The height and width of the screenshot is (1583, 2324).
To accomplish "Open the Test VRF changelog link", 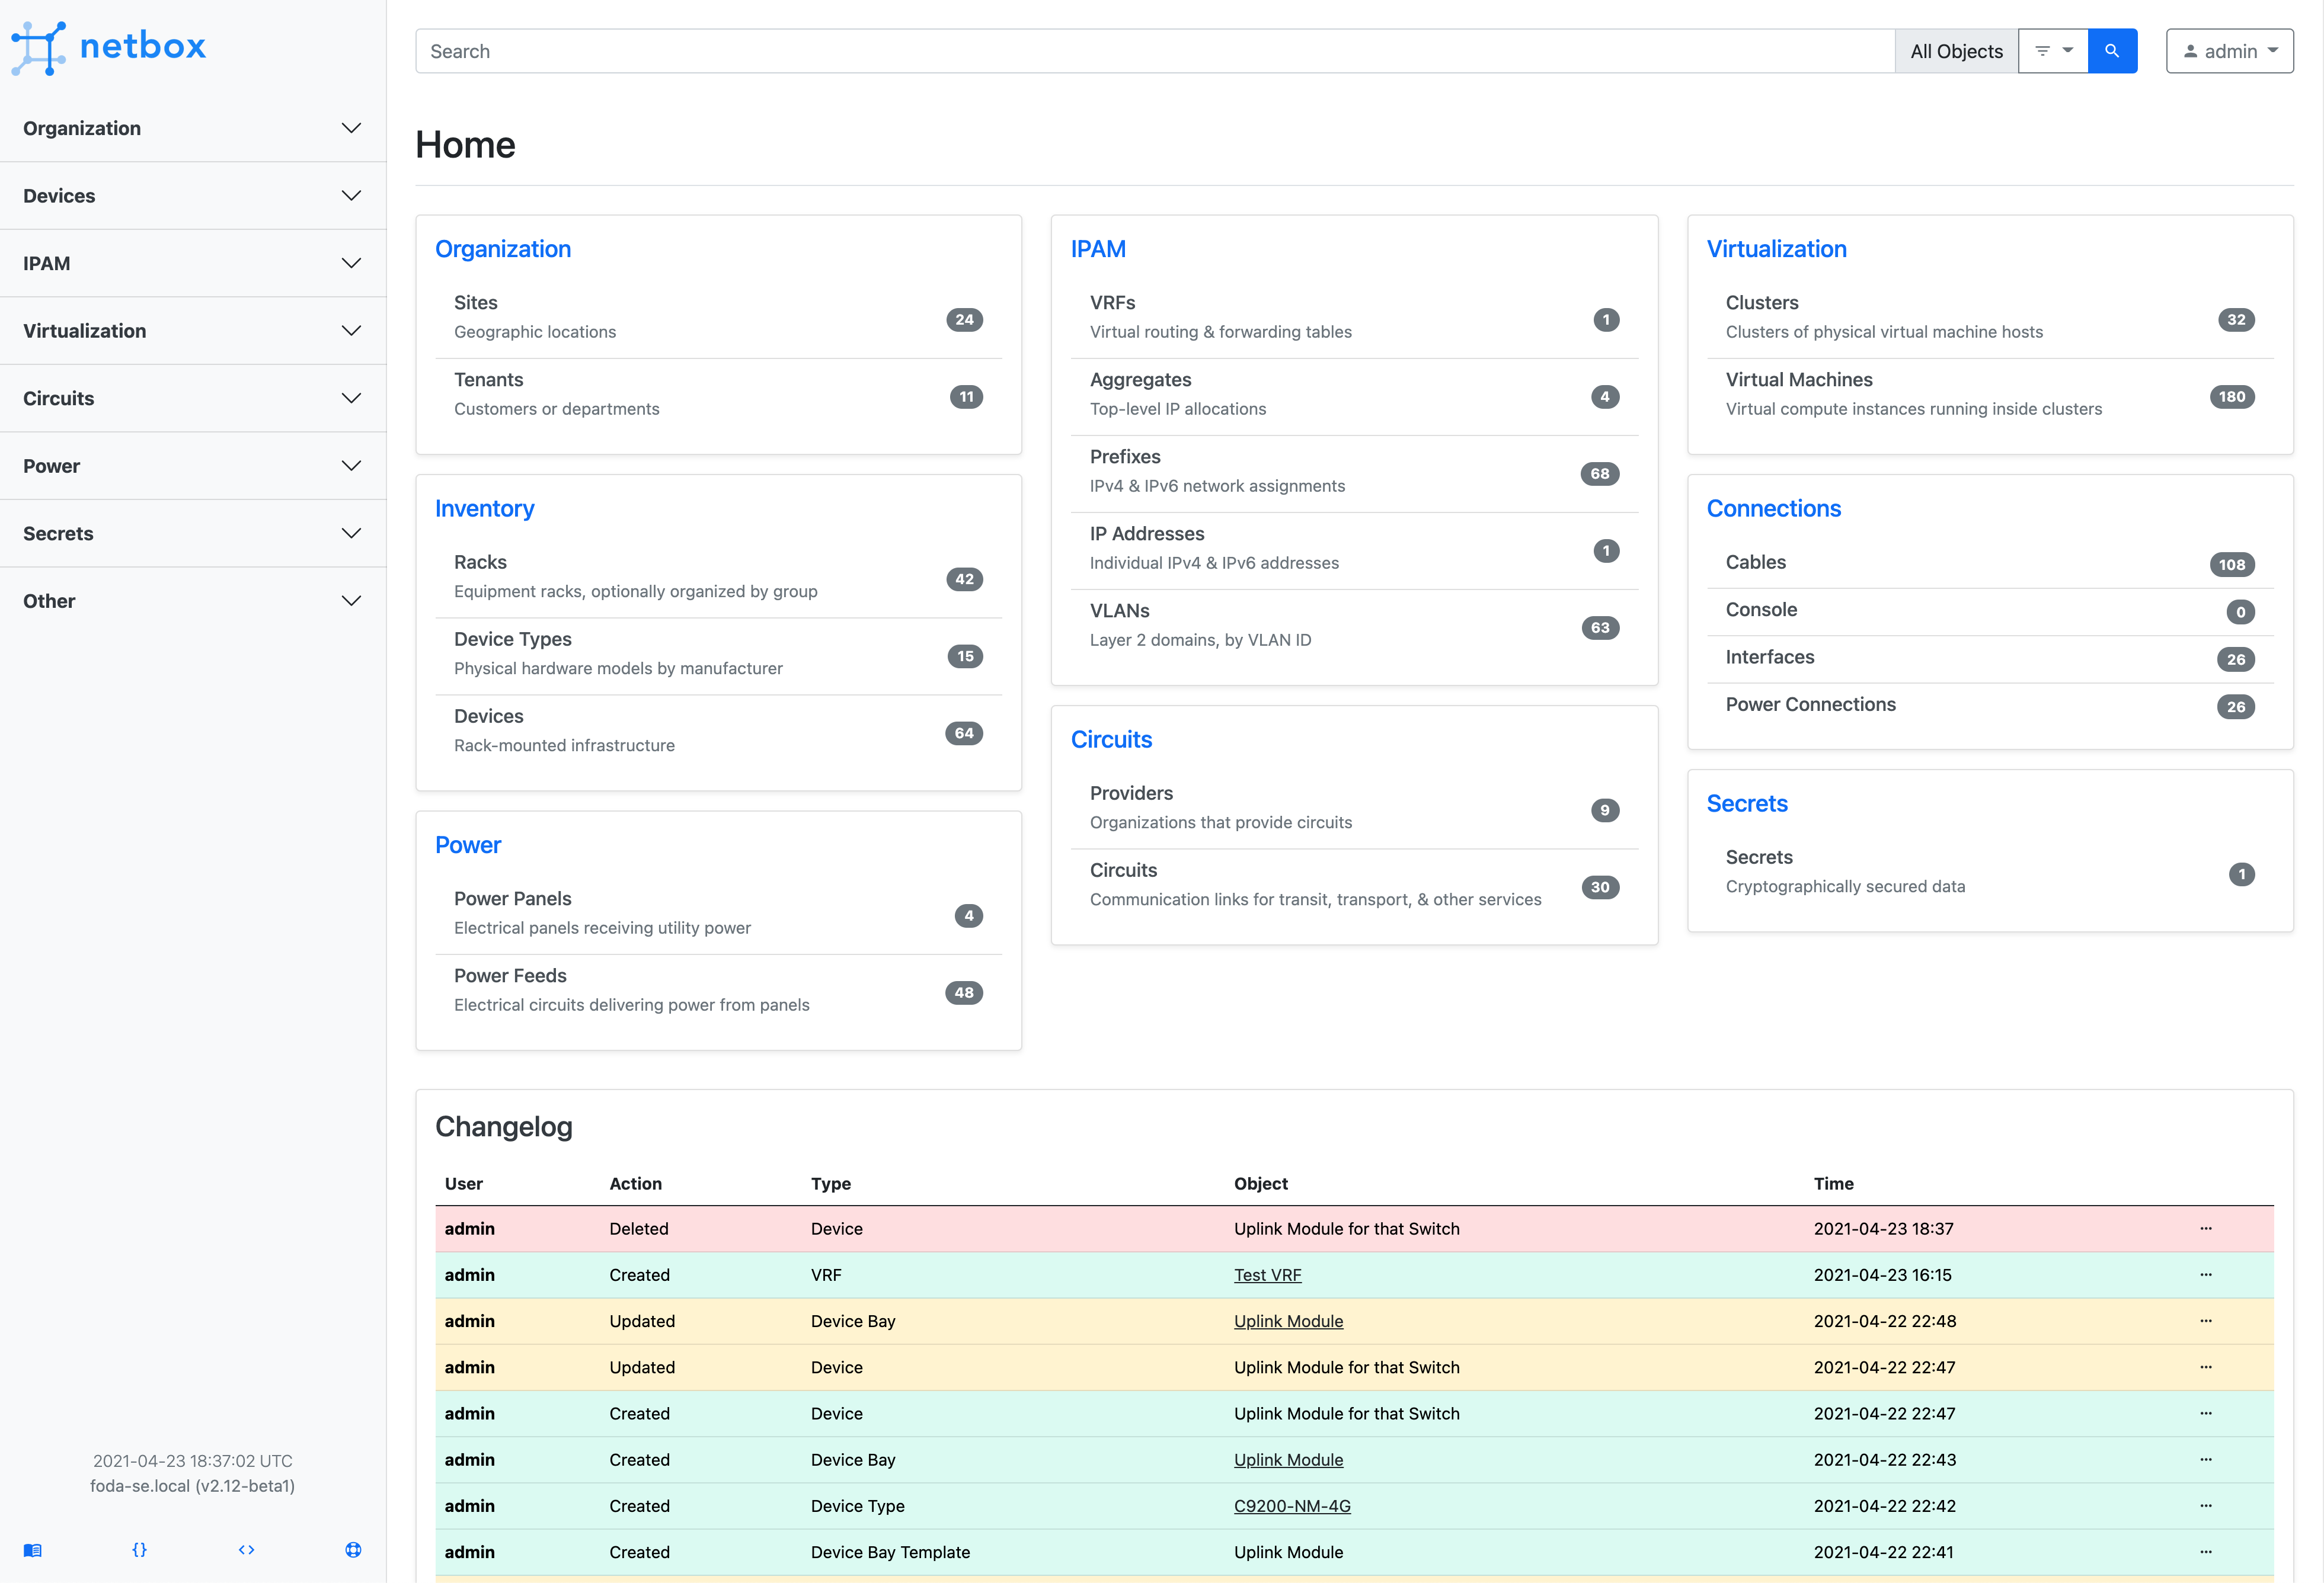I will pos(1267,1274).
